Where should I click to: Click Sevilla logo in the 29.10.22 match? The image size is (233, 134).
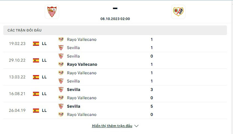(x=61, y=56)
